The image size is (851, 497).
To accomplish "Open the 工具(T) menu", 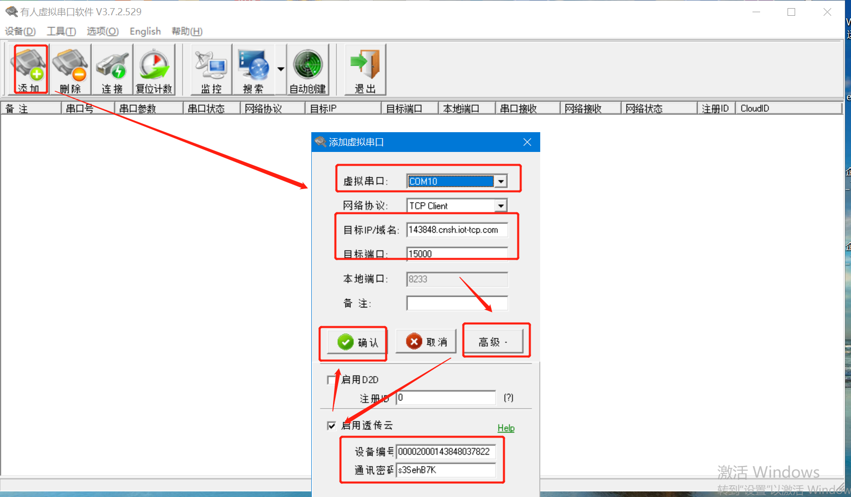I will point(61,32).
